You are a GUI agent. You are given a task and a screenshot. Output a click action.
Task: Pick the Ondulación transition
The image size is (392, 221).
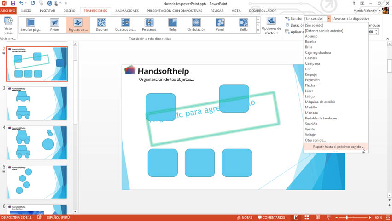[x=196, y=25]
